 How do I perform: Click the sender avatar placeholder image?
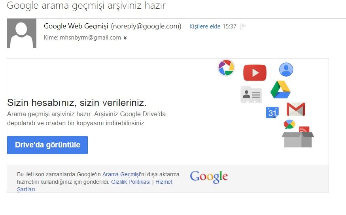22,33
